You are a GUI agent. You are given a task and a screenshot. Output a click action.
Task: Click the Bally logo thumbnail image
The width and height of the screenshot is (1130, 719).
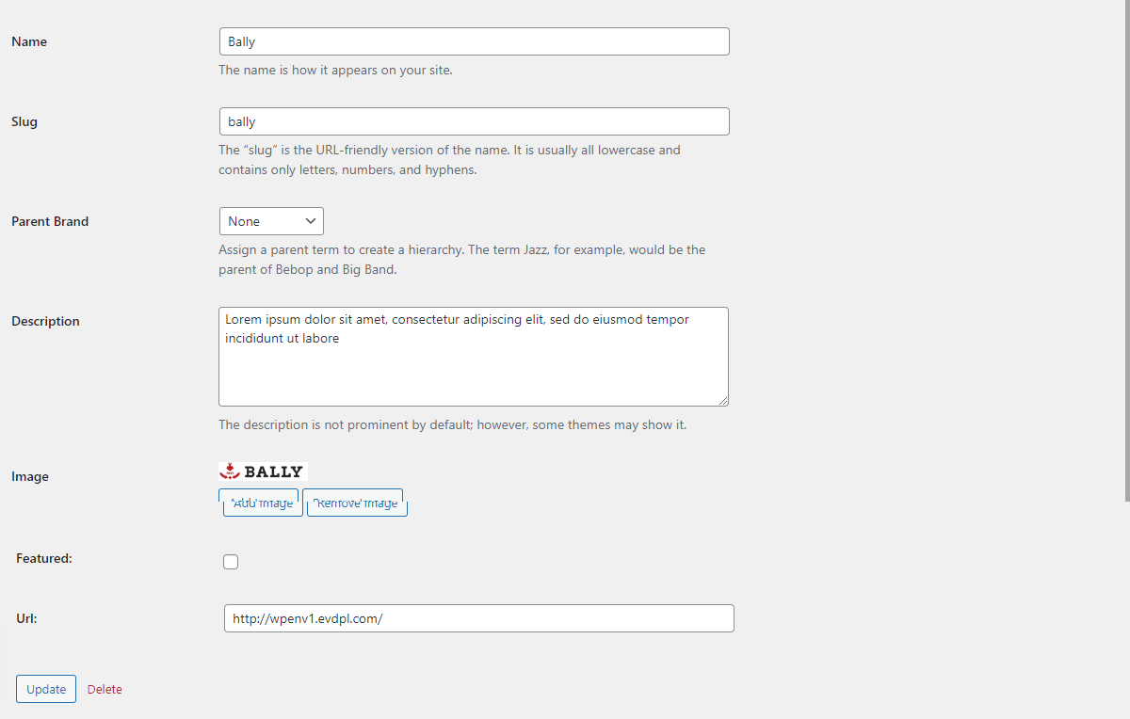pyautogui.click(x=264, y=471)
